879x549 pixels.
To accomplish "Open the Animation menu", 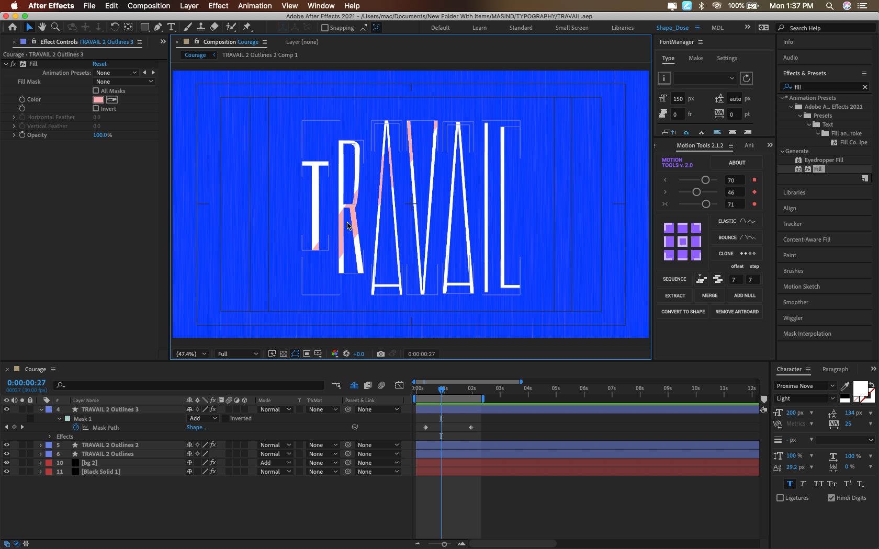I will coord(255,6).
